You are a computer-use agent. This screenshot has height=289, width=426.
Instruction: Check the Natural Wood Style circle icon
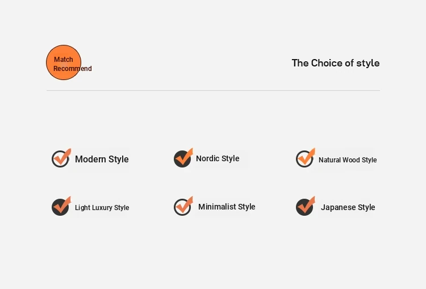click(x=306, y=158)
